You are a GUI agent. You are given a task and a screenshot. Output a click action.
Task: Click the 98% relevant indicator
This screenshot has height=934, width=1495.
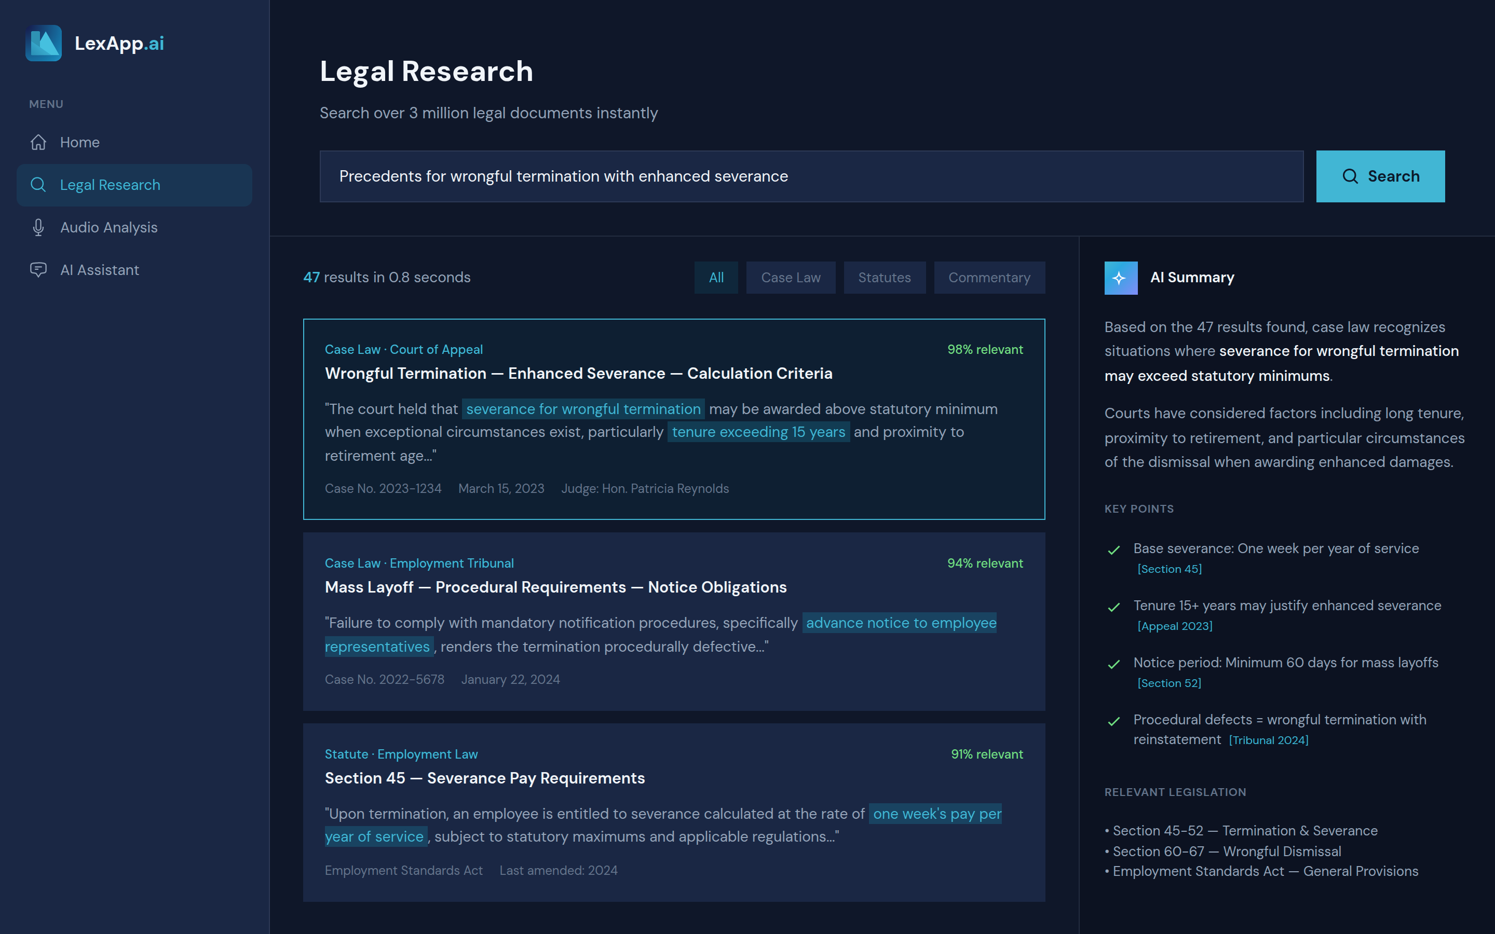click(x=985, y=349)
